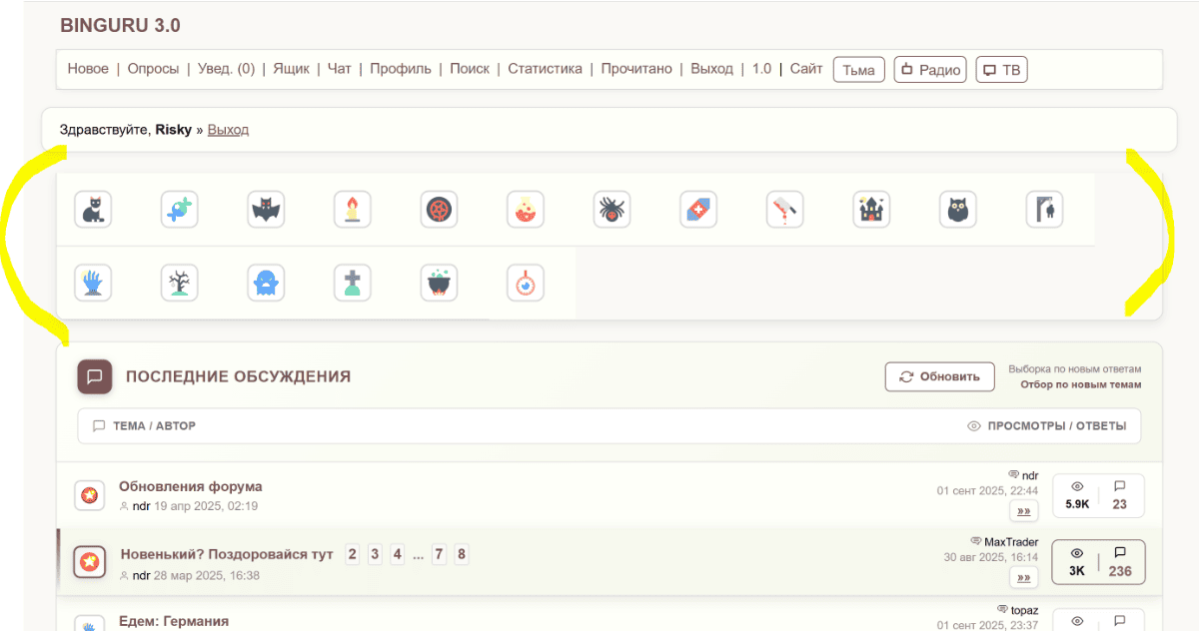Click the tombstone with cross icon
The height and width of the screenshot is (631, 1199).
(352, 284)
